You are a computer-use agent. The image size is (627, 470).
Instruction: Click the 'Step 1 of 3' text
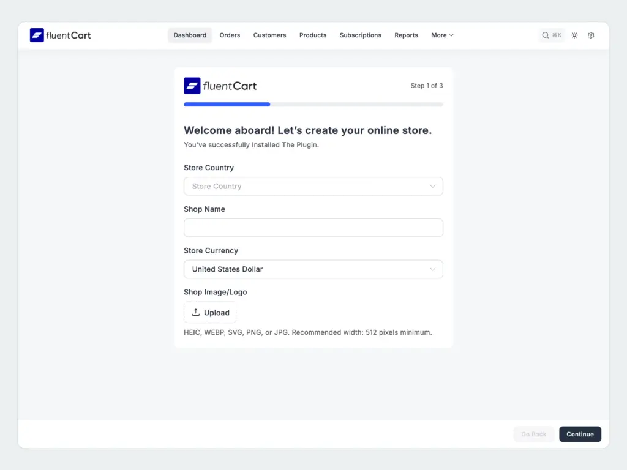pos(427,86)
